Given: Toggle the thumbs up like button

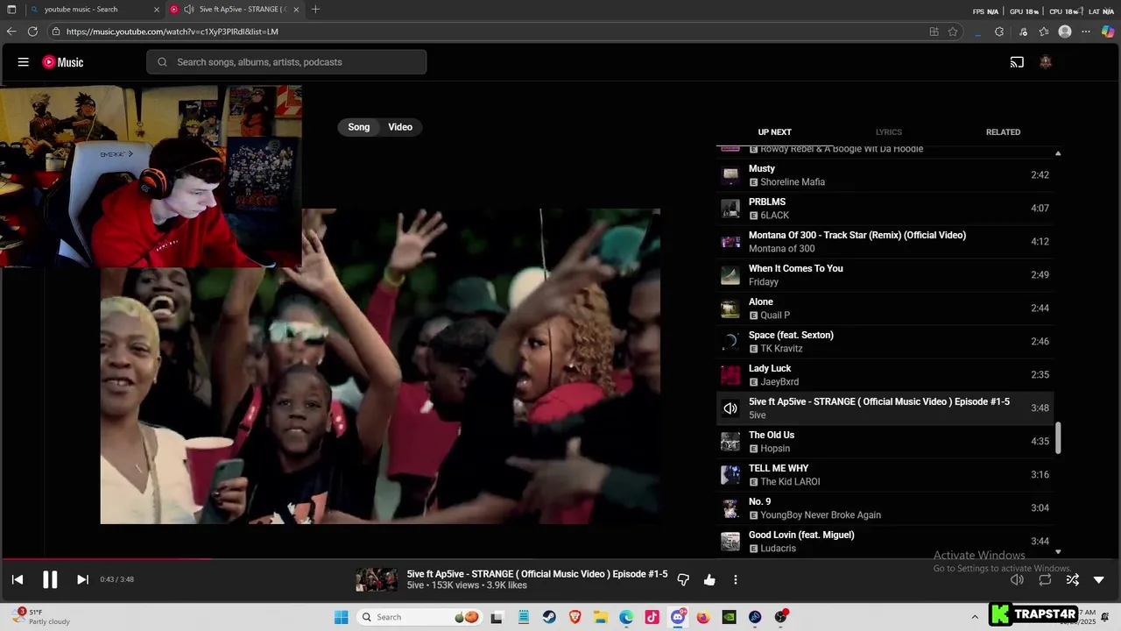Looking at the screenshot, I should tap(709, 579).
